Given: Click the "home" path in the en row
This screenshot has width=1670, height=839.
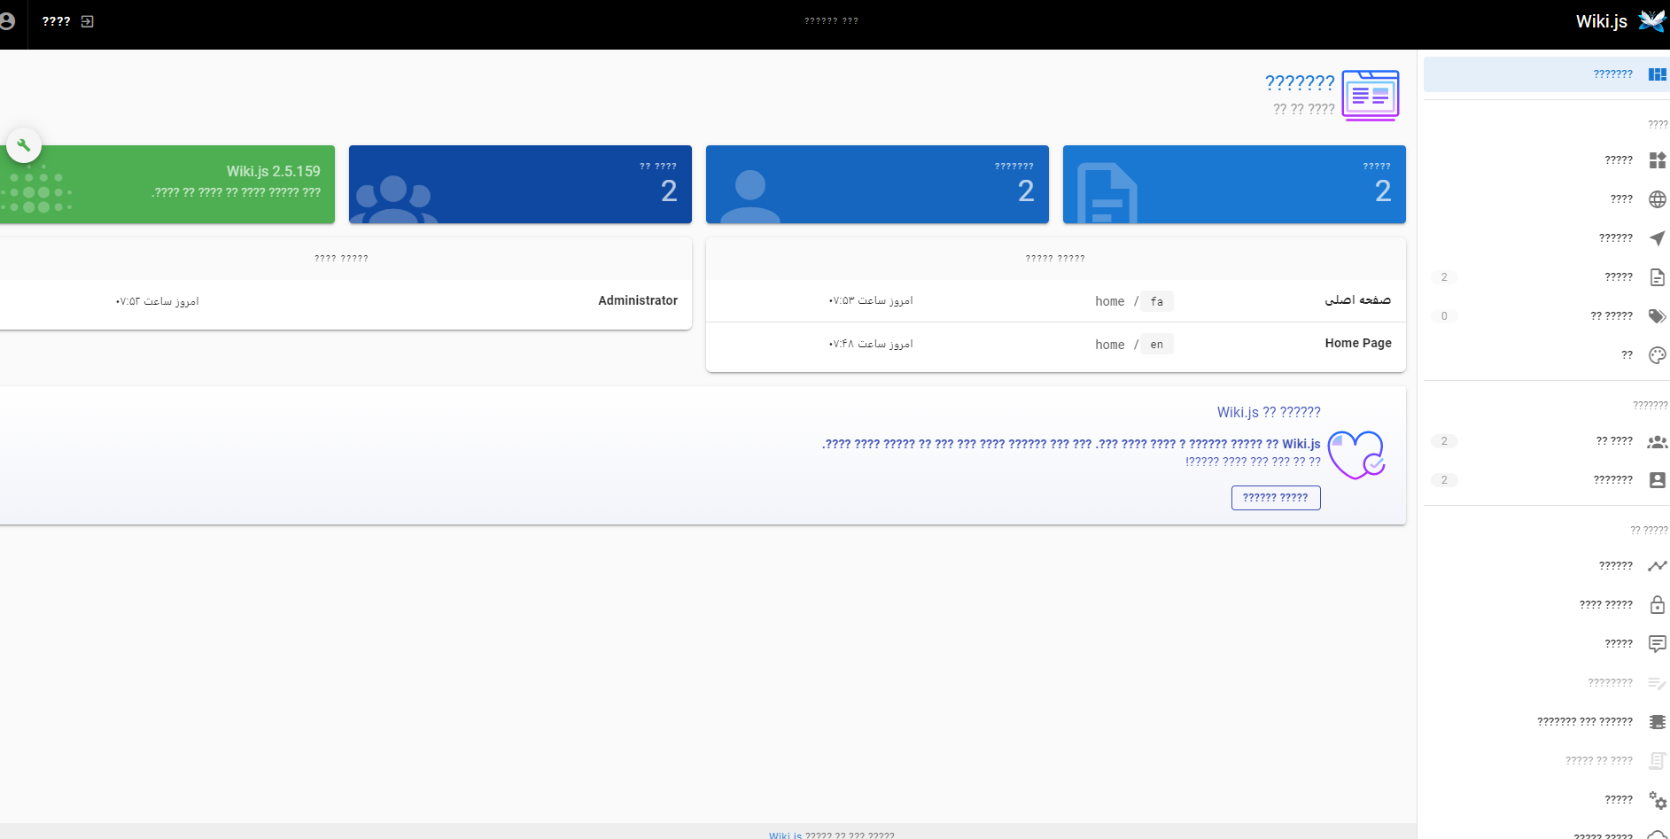Looking at the screenshot, I should click(1109, 345).
